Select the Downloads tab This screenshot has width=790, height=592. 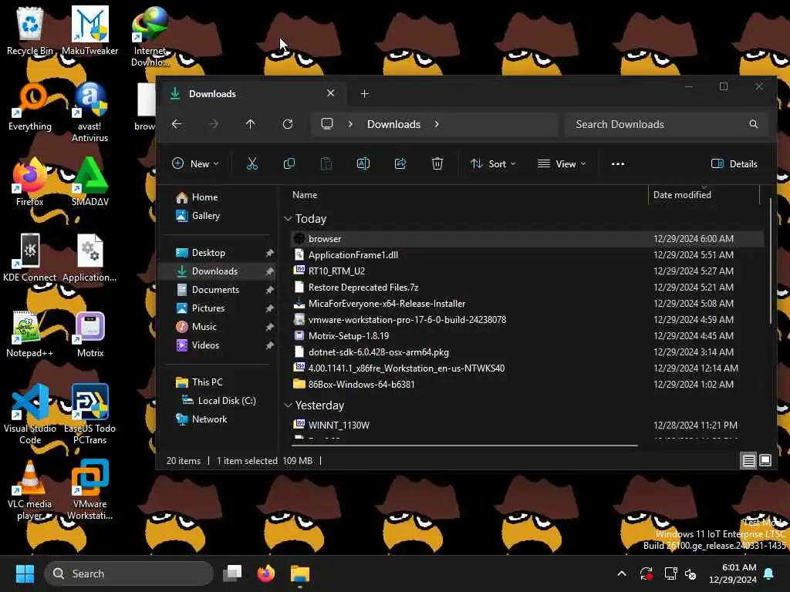pos(253,93)
